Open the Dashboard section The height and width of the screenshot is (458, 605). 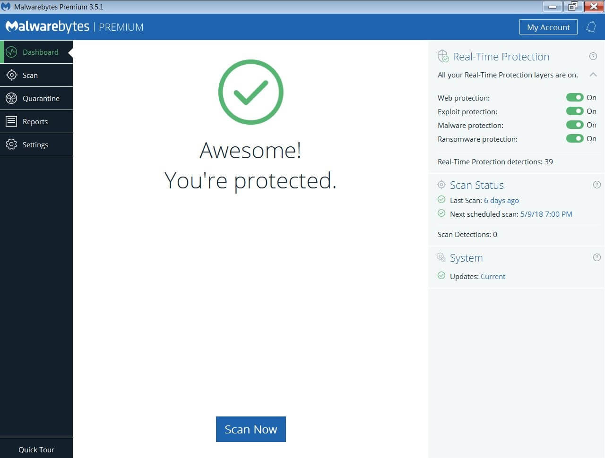[36, 52]
